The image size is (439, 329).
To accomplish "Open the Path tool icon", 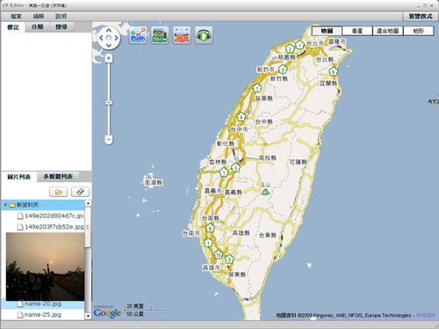I will (x=138, y=35).
